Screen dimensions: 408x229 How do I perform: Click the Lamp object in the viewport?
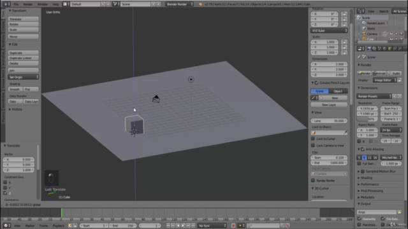coord(191,80)
